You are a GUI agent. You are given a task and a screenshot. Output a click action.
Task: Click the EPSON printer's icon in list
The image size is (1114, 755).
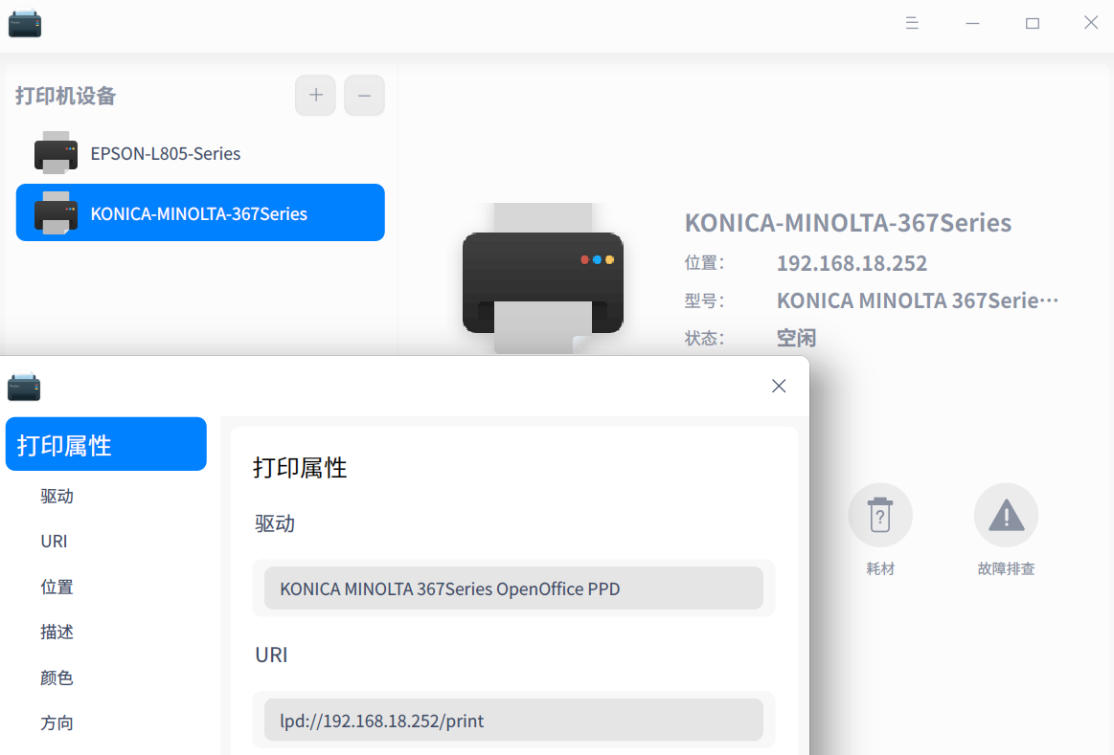click(x=57, y=152)
